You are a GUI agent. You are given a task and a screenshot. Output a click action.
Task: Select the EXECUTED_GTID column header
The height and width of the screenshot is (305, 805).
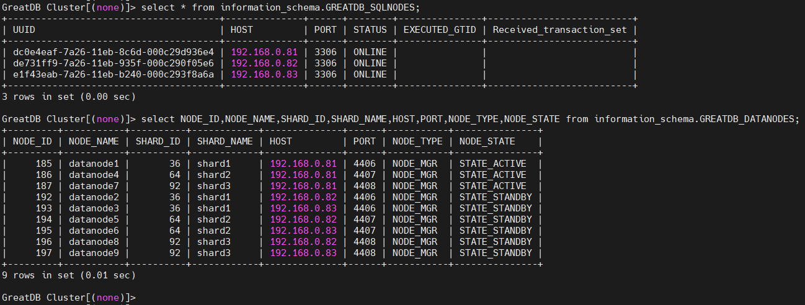[440, 30]
